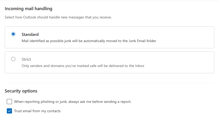Click the bold "Standard" option title
Screen dimensions: 219x120
point(30,34)
